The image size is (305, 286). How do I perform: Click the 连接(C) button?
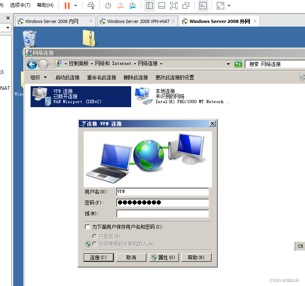coord(99,257)
